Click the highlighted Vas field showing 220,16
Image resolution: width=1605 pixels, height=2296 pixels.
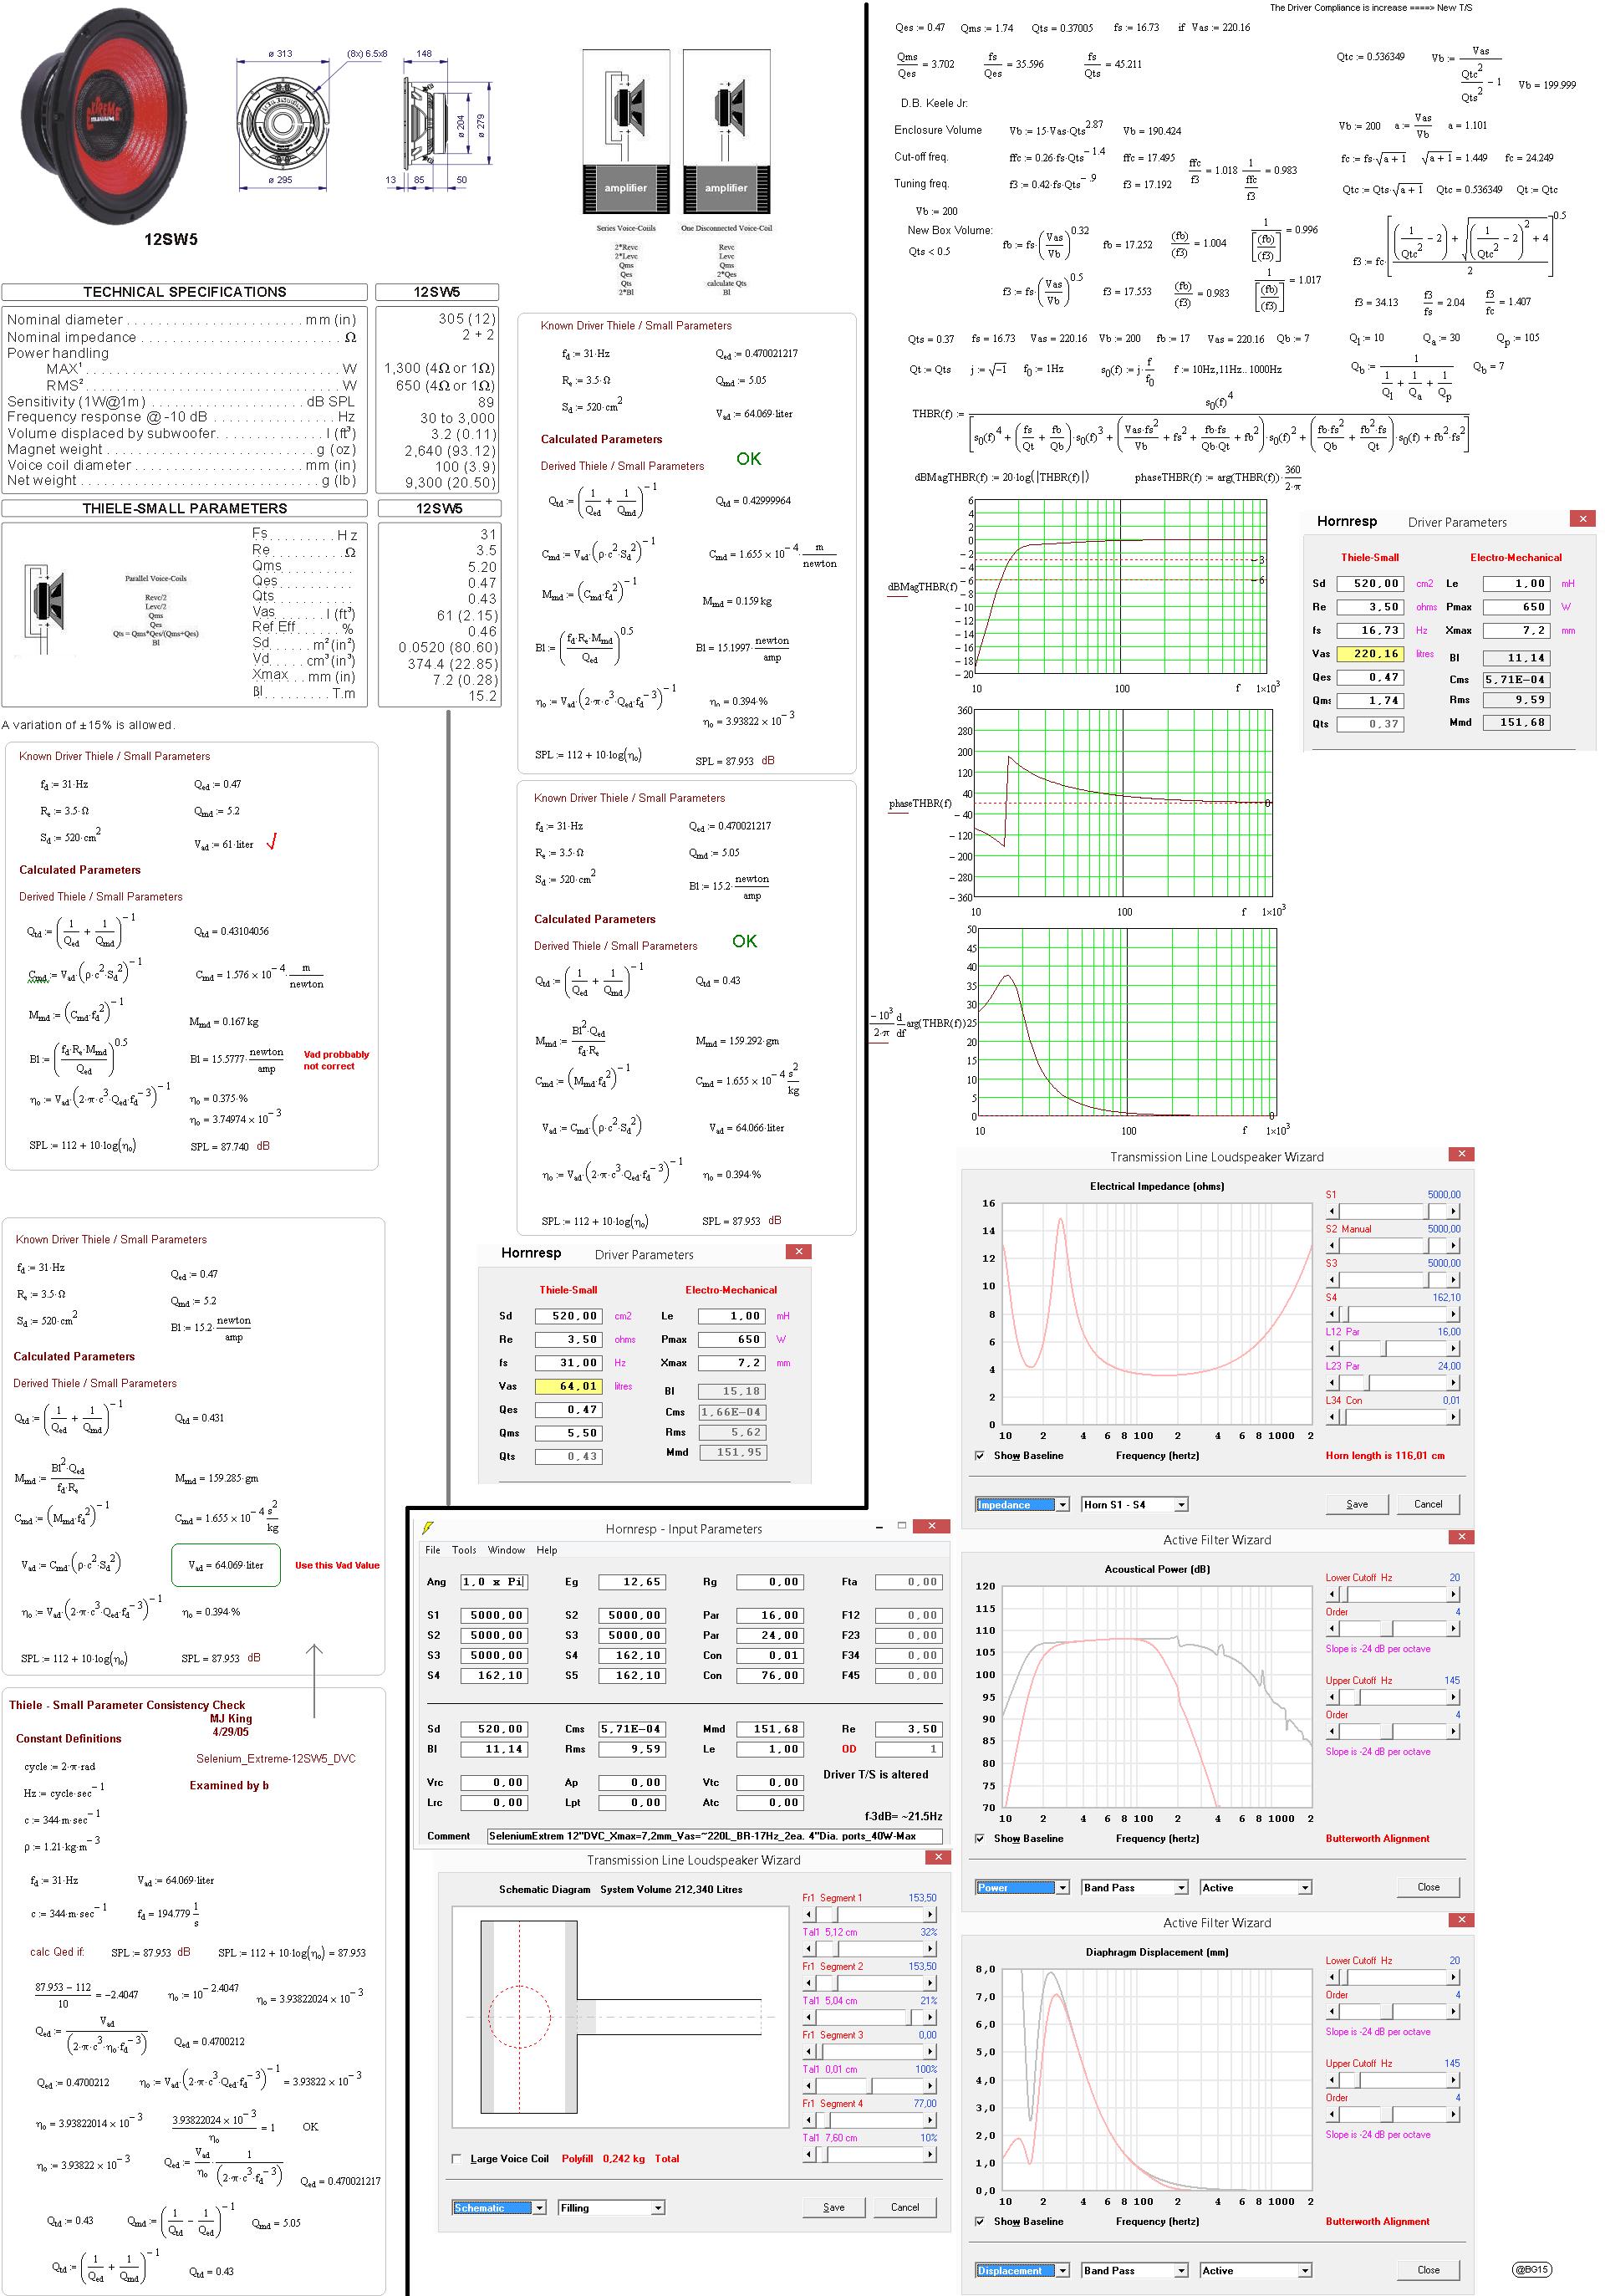[1370, 654]
